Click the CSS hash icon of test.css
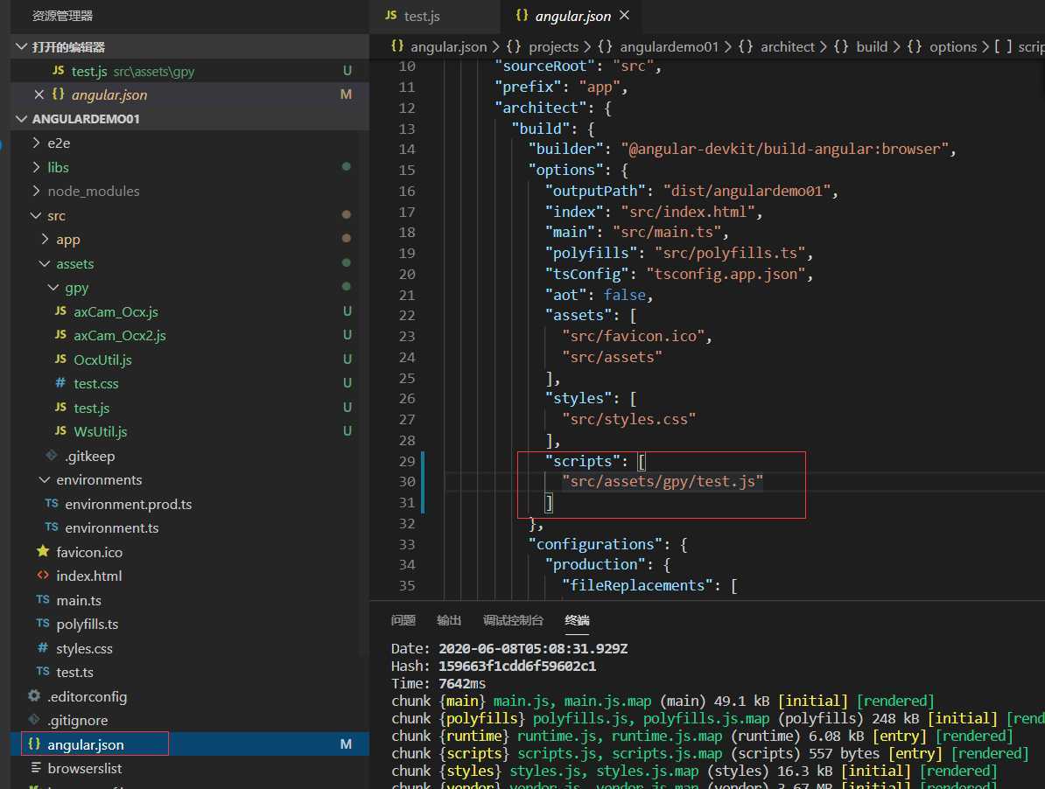The height and width of the screenshot is (789, 1045). pos(60,383)
